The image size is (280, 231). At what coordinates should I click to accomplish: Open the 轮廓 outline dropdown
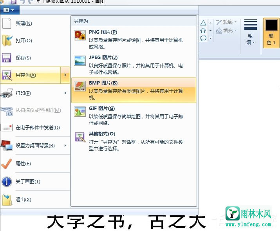coord(226,22)
